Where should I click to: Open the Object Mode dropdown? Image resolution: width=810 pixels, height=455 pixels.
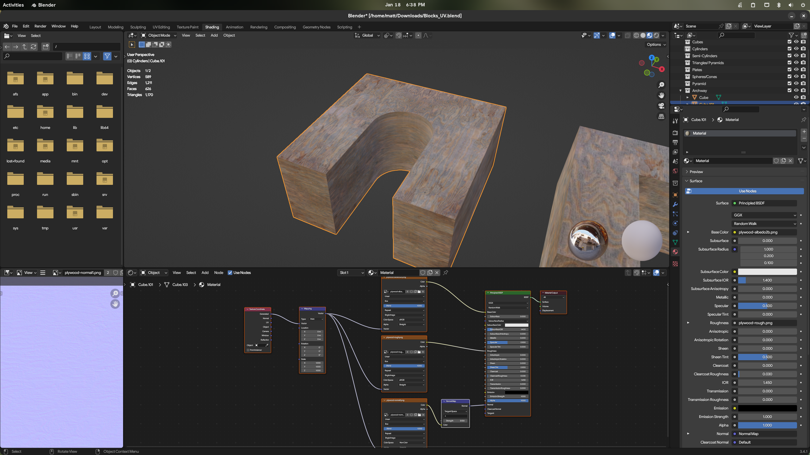(159, 35)
